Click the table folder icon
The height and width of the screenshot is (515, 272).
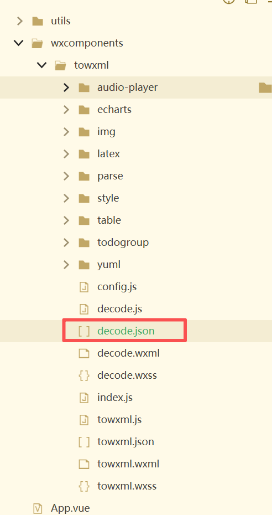click(84, 220)
